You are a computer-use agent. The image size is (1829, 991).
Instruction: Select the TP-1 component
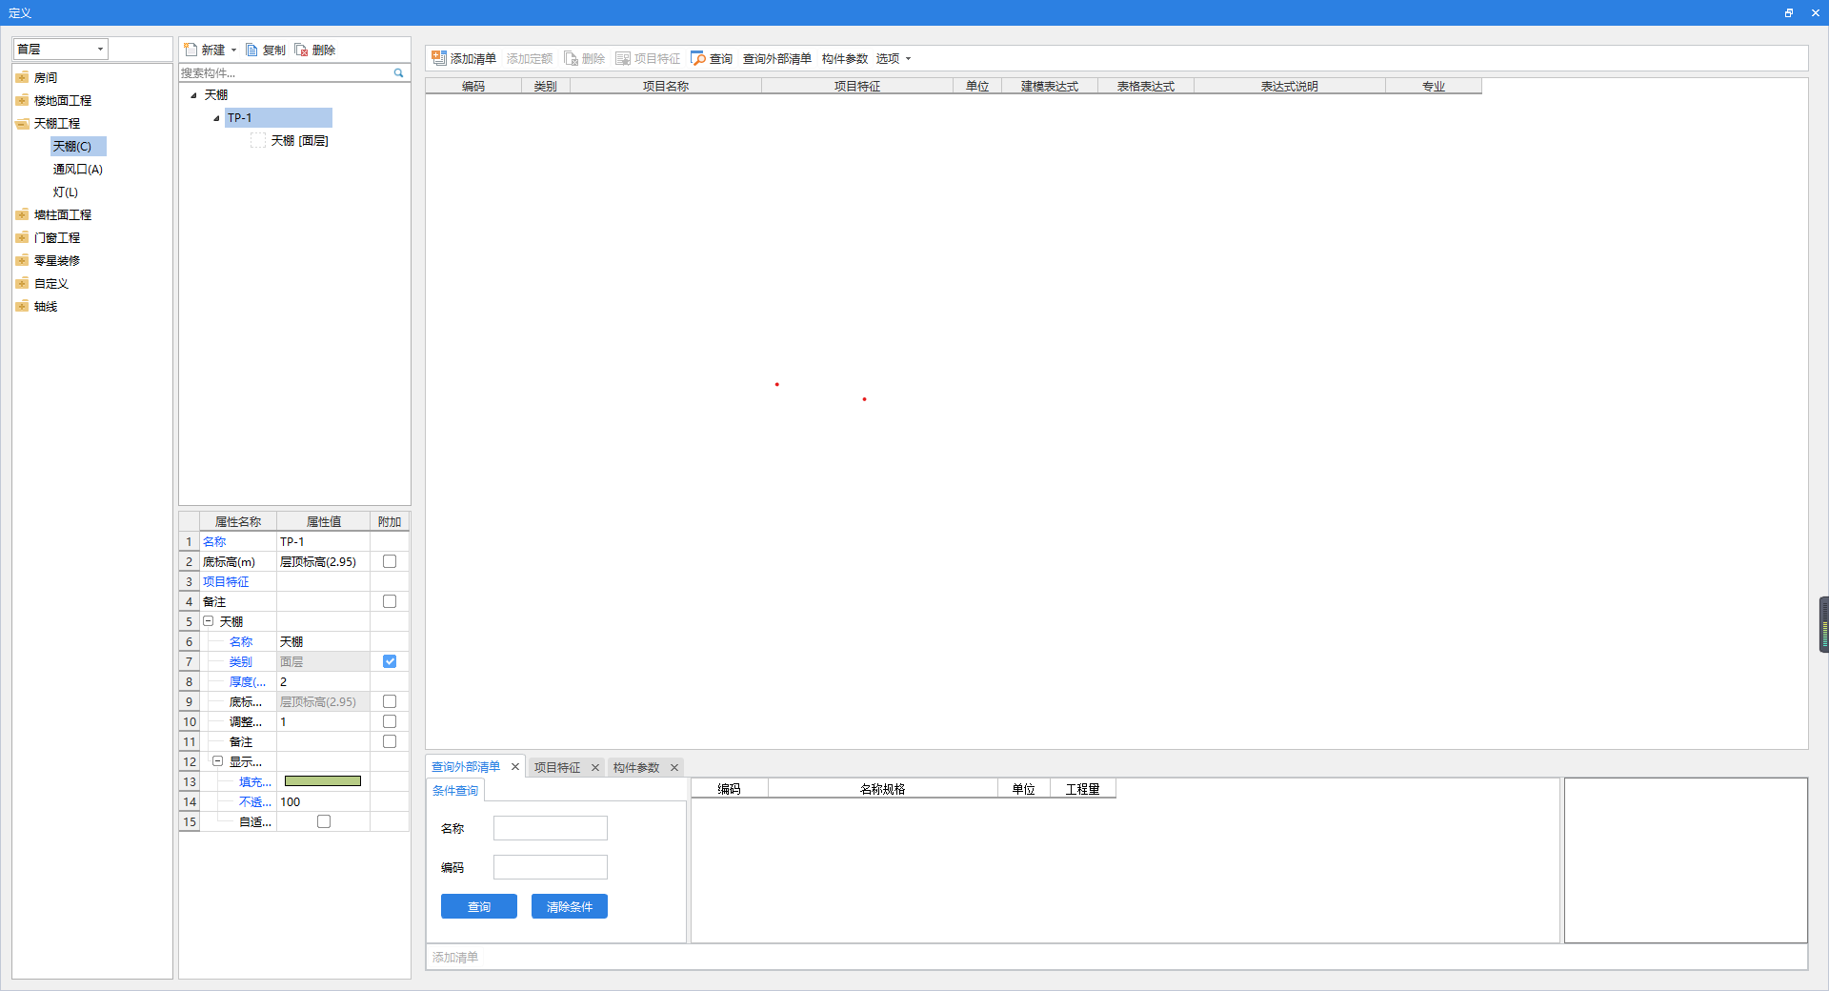tap(278, 118)
